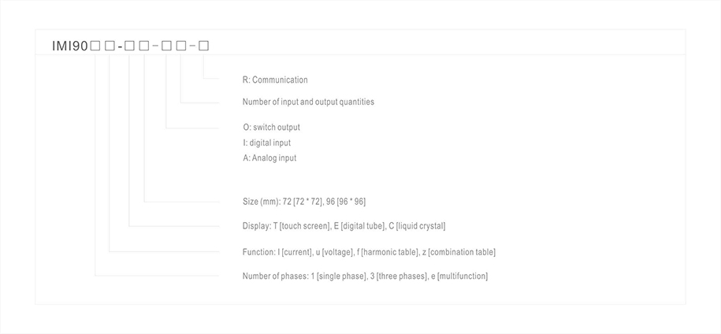Click the third placeholder box after first dash
This screenshot has height=334, width=721.
[129, 46]
